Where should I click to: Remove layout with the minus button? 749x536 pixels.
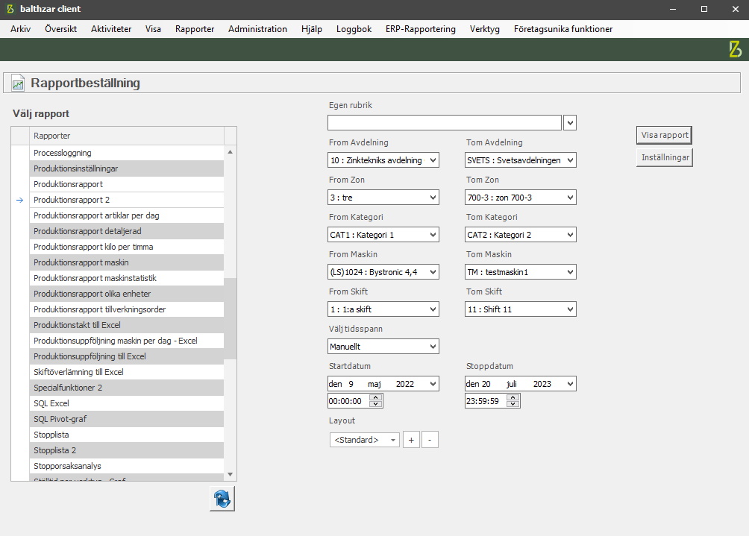click(430, 440)
